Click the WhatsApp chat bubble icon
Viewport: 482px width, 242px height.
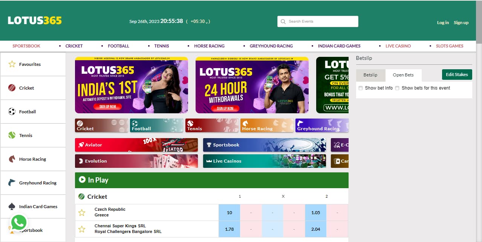[18, 222]
